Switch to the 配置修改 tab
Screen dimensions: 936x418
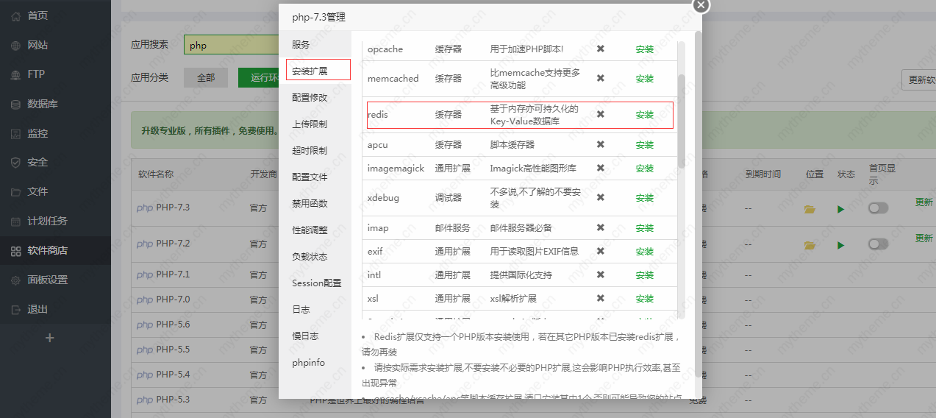click(x=310, y=97)
